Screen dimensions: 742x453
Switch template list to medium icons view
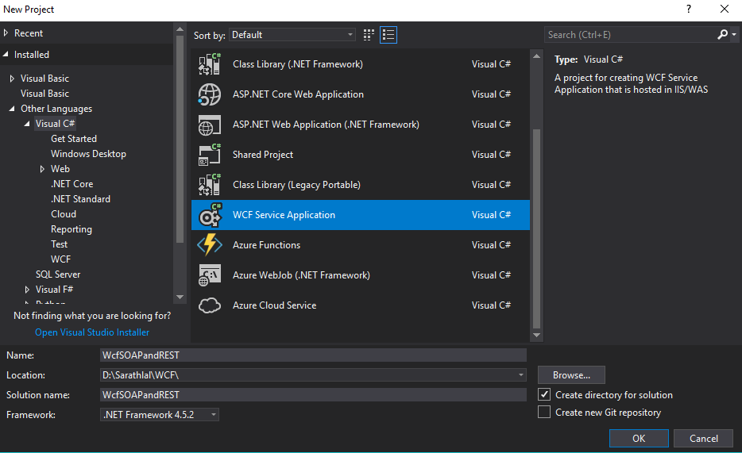[x=388, y=35]
